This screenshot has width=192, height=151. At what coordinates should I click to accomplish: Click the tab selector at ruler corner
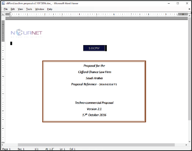tap(3, 14)
